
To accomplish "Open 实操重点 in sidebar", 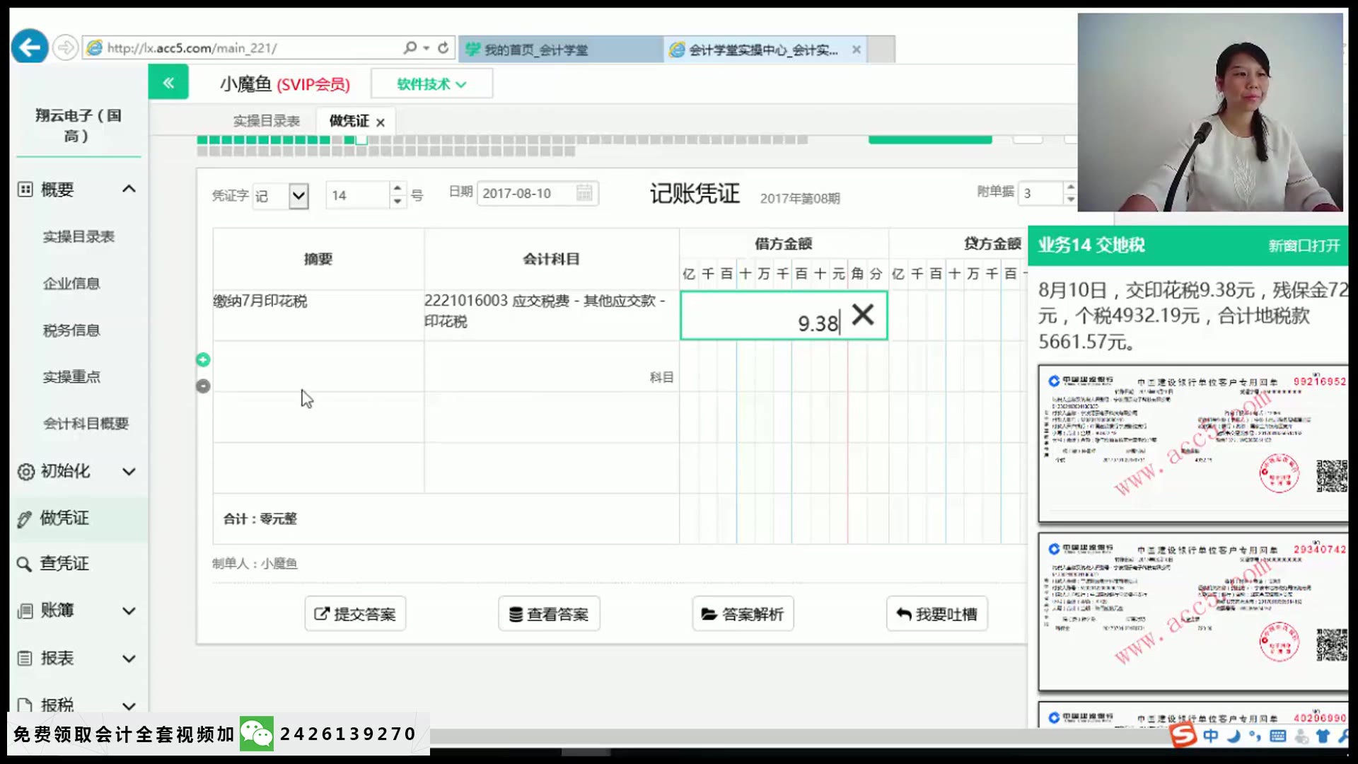I will tap(71, 376).
